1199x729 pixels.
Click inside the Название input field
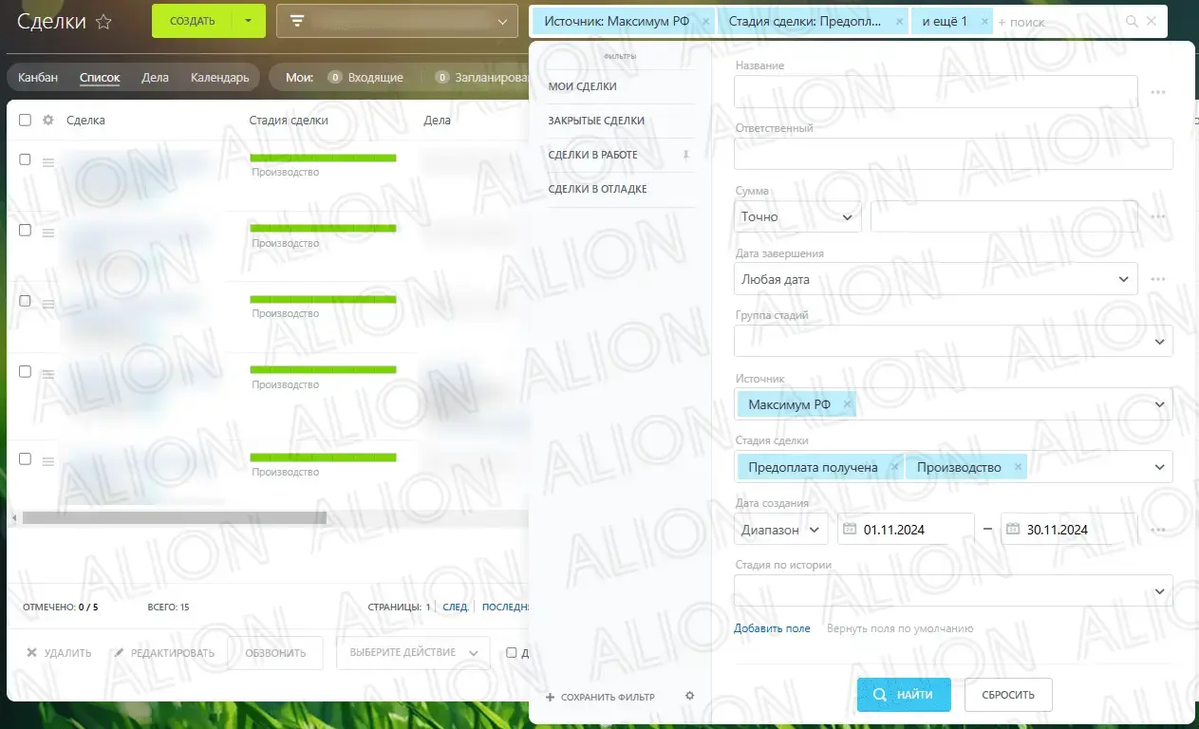936,91
